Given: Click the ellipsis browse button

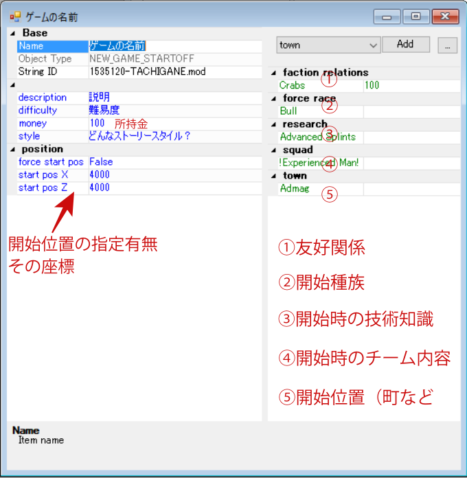Looking at the screenshot, I should point(447,45).
